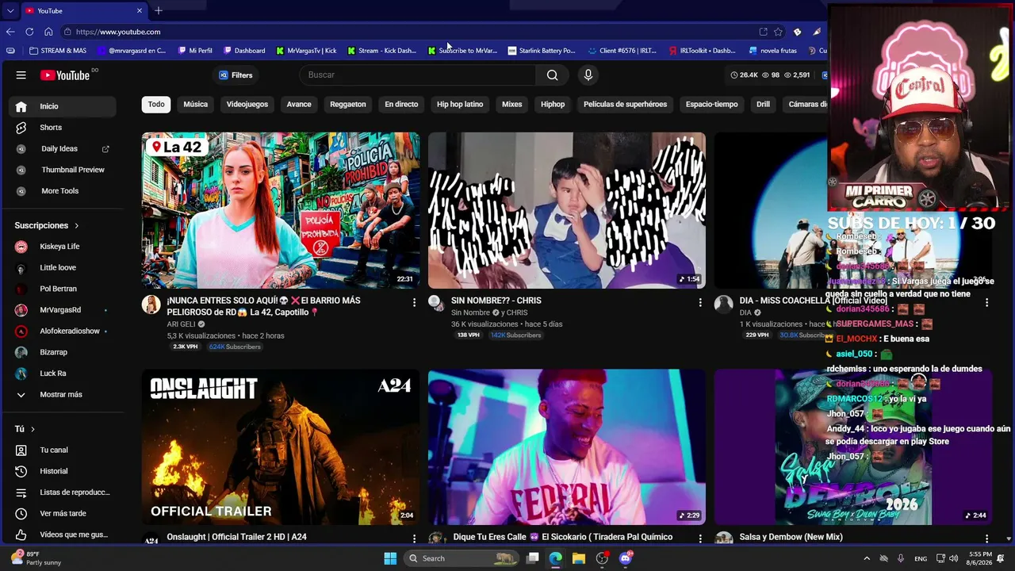The height and width of the screenshot is (571, 1015).
Task: Open the Windows Start menu
Action: (x=390, y=558)
